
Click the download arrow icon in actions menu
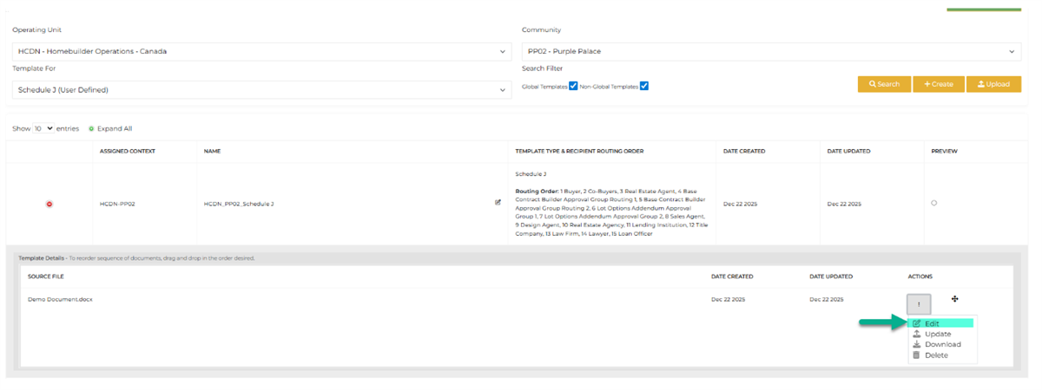pyautogui.click(x=916, y=344)
